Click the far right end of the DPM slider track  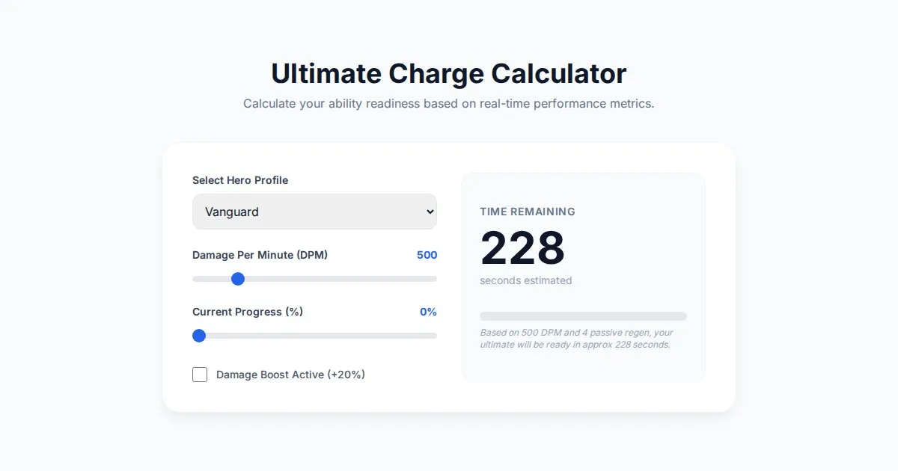(435, 279)
